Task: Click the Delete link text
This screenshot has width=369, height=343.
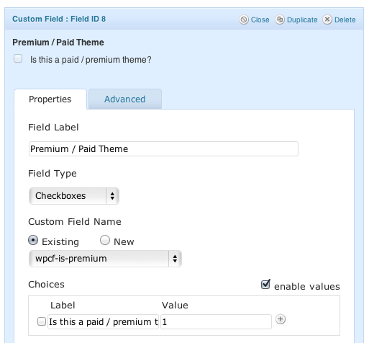Action: [345, 19]
